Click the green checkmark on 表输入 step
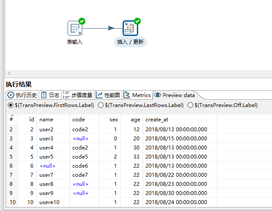 pos(82,21)
